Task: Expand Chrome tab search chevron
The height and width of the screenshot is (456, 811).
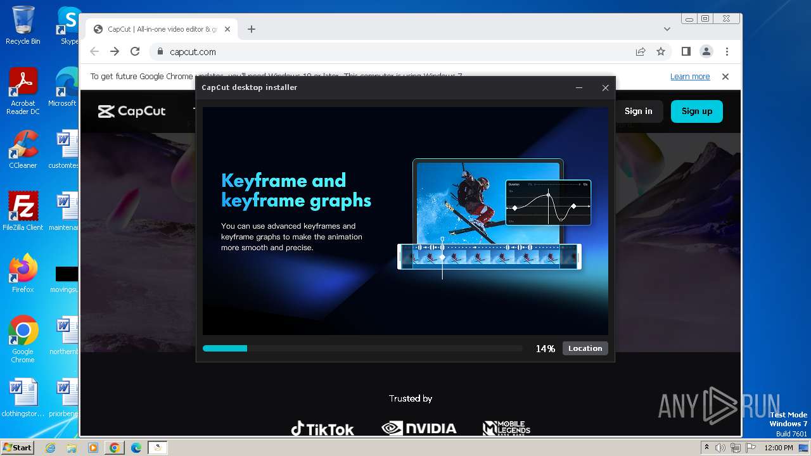Action: (667, 29)
